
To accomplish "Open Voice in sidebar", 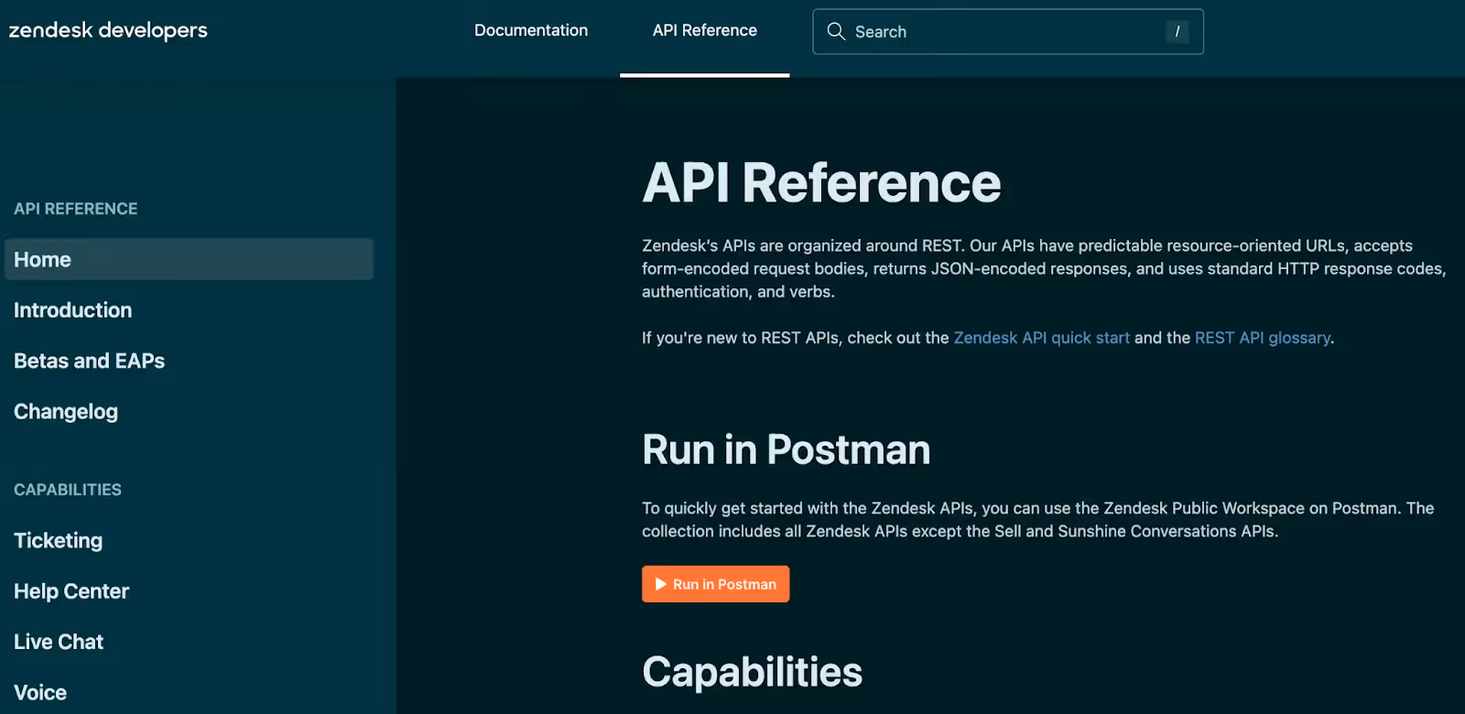I will (x=40, y=693).
